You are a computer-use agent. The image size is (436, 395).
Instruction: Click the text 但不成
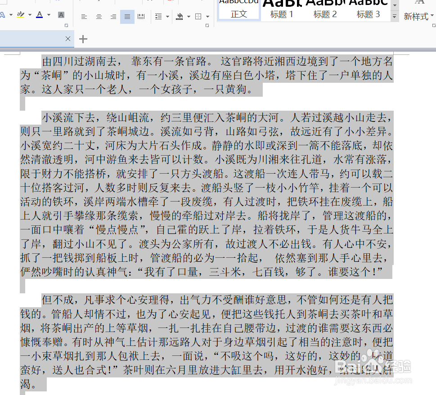[x=58, y=300]
